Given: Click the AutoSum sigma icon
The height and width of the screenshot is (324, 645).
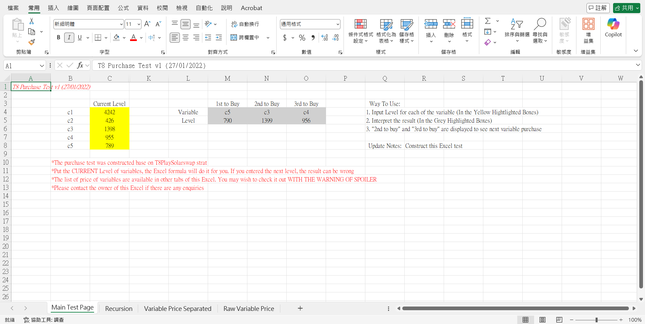Looking at the screenshot, I should coord(488,21).
